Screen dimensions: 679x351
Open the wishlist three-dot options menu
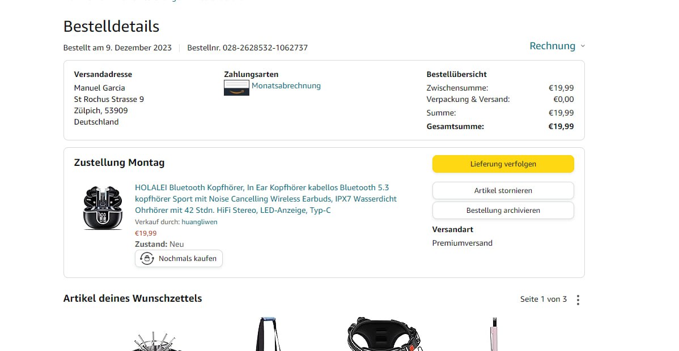[x=578, y=299]
